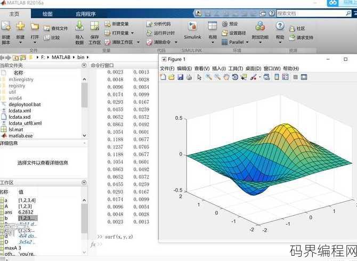Expand the Clear Workspace (清除工作区) dropdown
Screen dimensions: 357x261
138,42
